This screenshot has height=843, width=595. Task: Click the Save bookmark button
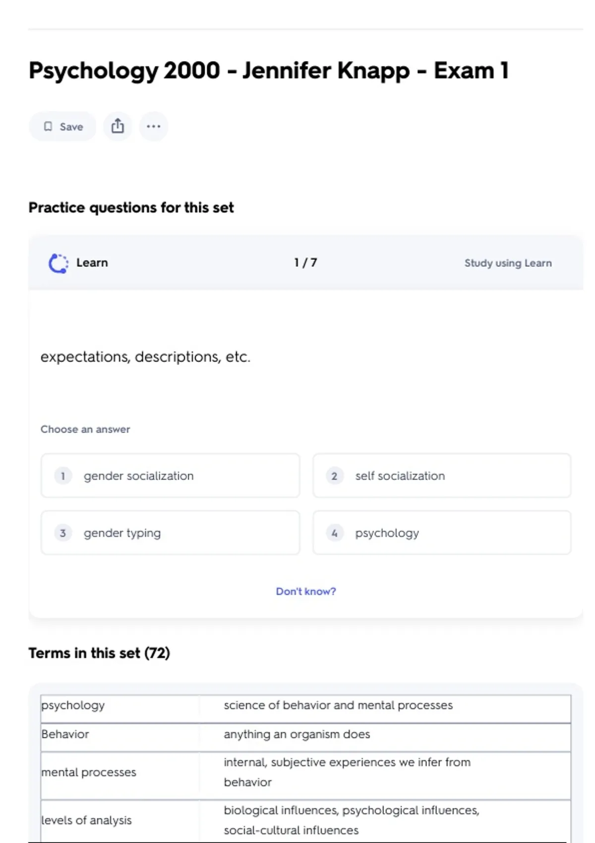tap(62, 126)
